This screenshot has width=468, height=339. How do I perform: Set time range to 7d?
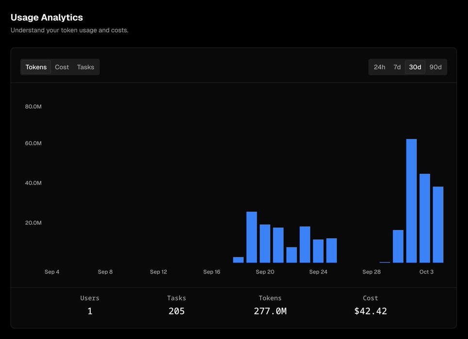[x=397, y=67]
